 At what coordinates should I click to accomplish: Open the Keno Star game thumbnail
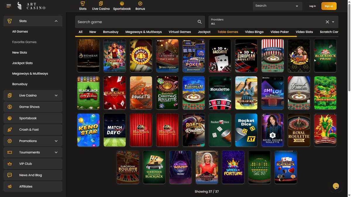[x=88, y=130]
